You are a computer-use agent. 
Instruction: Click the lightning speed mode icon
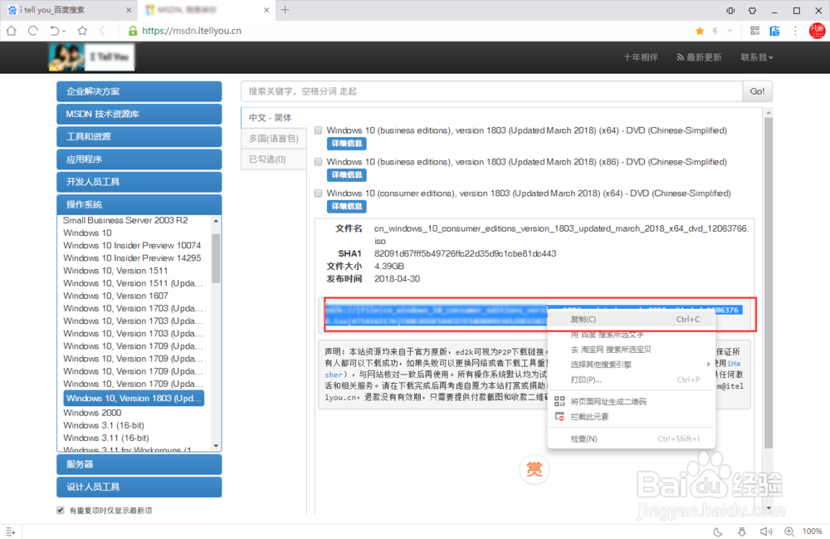click(715, 32)
